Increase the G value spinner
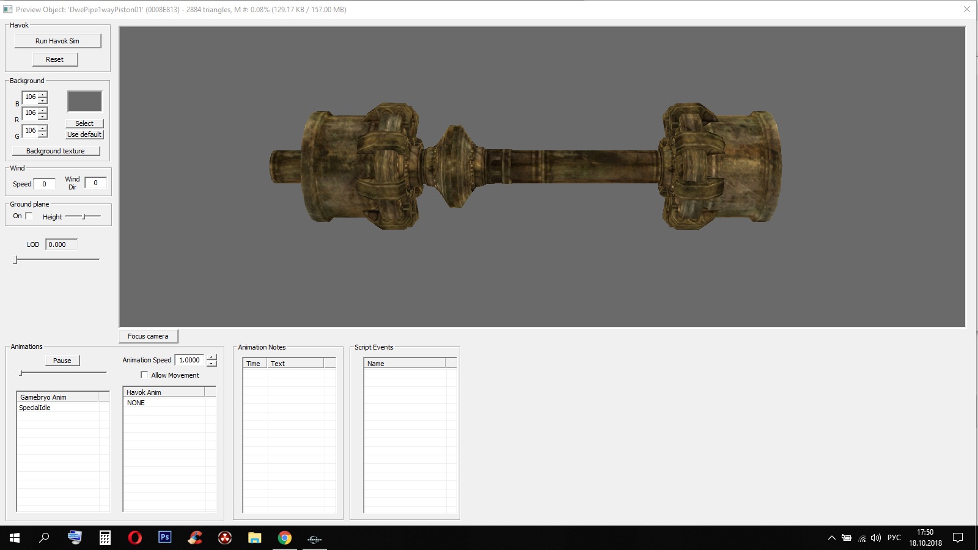978x550 pixels. click(42, 128)
